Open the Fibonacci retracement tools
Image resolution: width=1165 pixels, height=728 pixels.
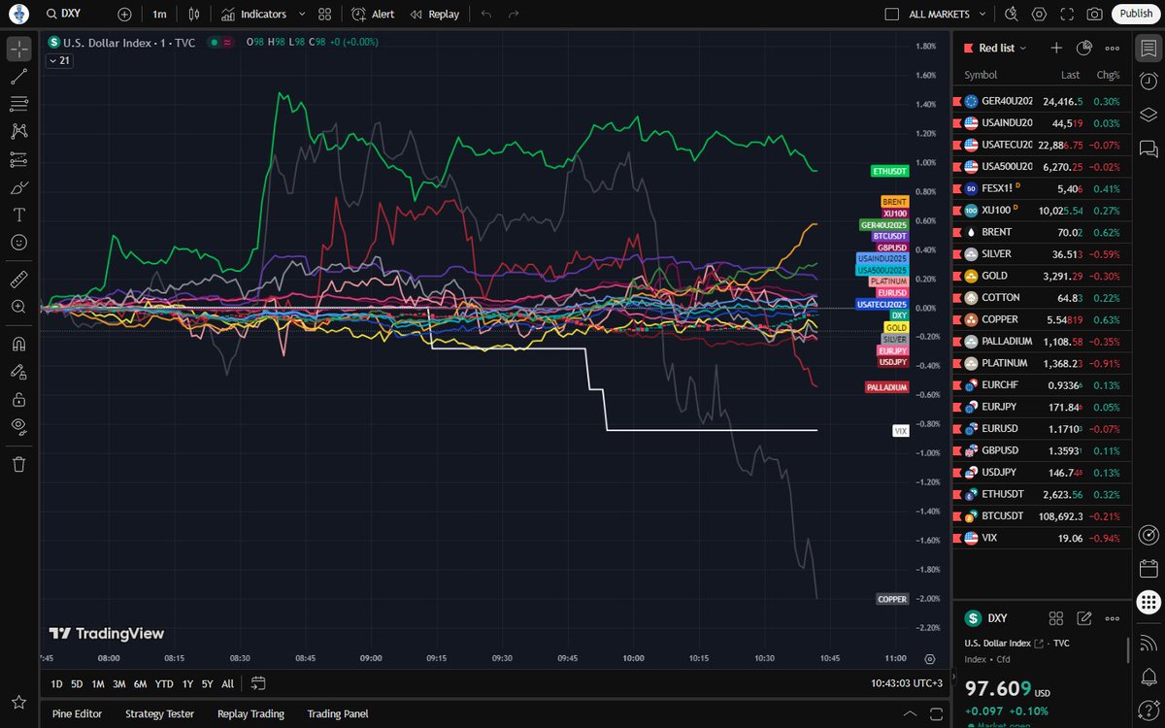point(19,104)
